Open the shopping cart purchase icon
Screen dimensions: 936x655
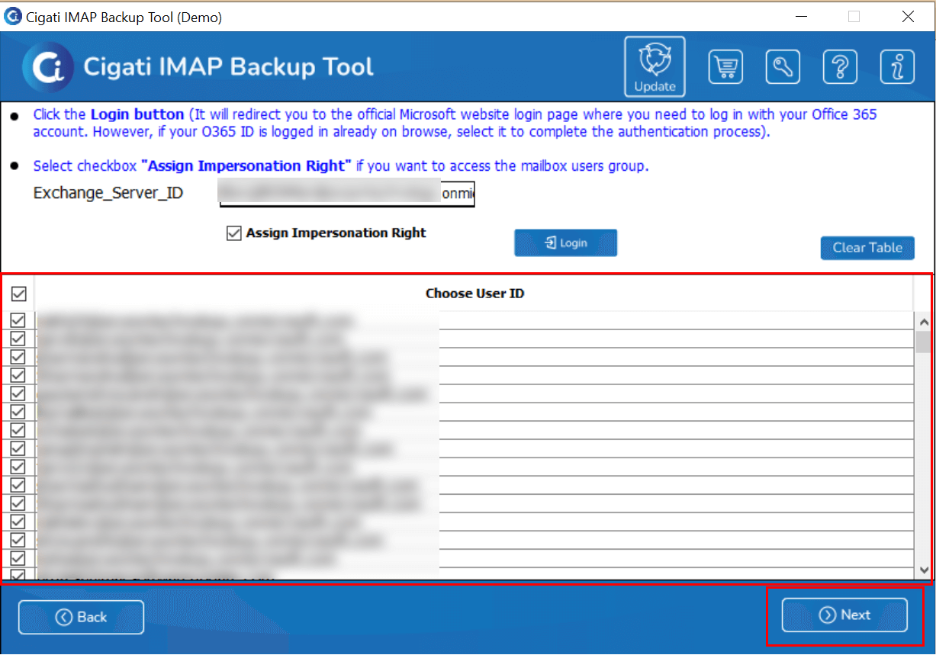click(x=725, y=67)
